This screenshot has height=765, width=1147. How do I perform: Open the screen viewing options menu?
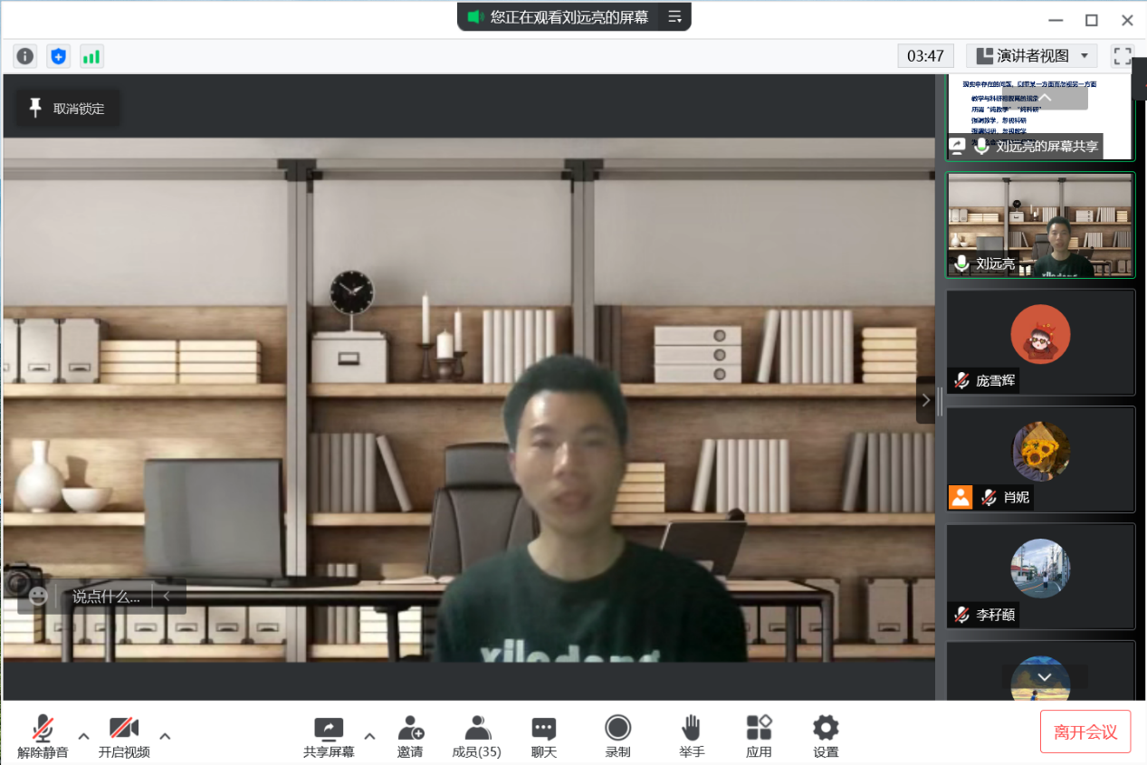(x=674, y=16)
